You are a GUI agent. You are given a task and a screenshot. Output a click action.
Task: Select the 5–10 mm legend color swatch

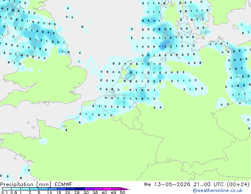[43, 189]
